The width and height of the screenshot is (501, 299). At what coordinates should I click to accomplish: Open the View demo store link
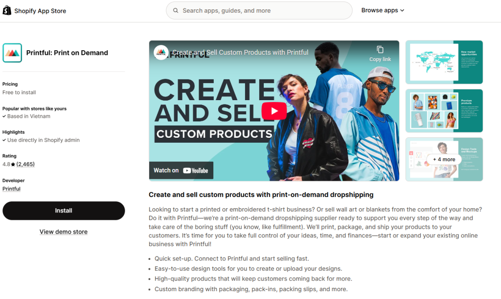coord(63,232)
